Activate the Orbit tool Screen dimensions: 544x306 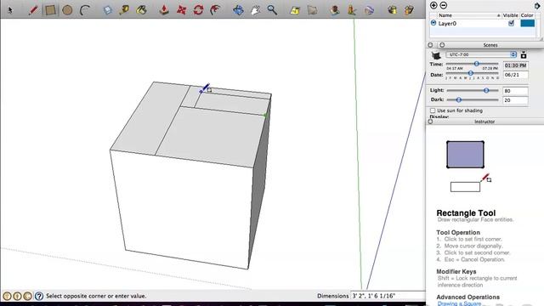pos(238,9)
